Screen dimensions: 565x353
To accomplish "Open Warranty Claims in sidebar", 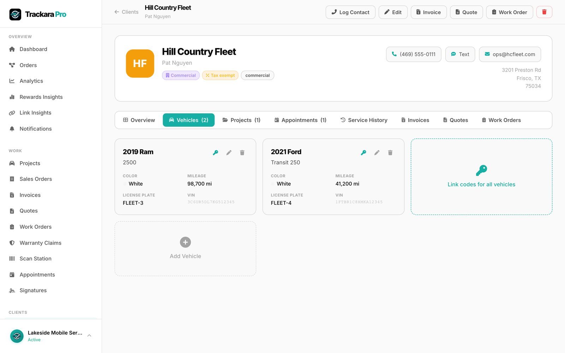I will pos(51,243).
